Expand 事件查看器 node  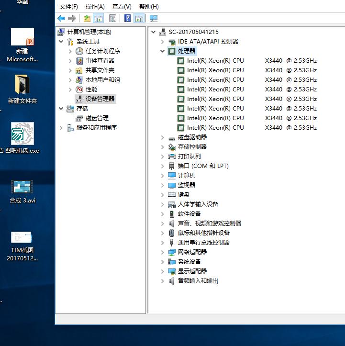pyautogui.click(x=70, y=61)
